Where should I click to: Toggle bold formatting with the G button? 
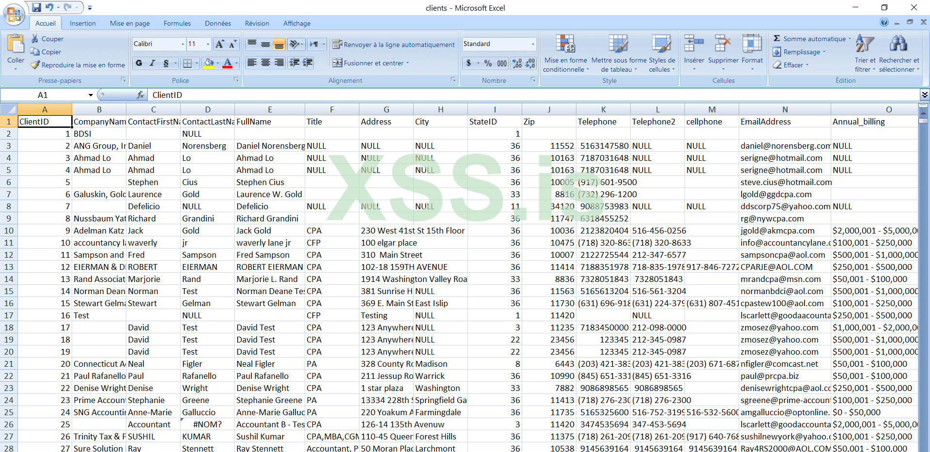(x=139, y=63)
